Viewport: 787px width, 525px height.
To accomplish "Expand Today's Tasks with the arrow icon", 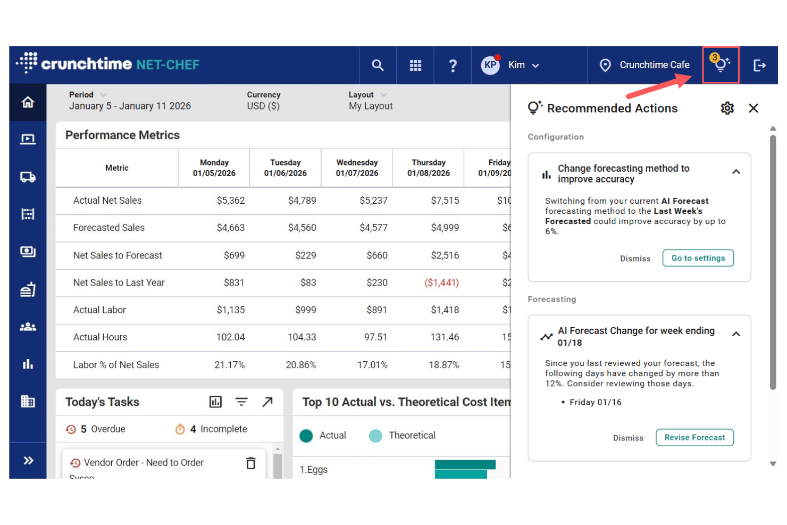I will click(267, 402).
